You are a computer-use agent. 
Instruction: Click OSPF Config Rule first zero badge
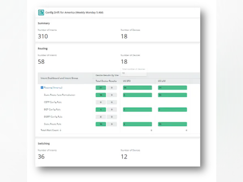(x=101, y=102)
